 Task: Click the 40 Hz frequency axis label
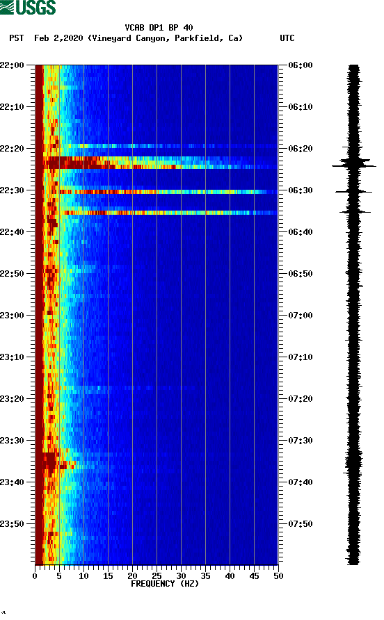click(x=230, y=576)
